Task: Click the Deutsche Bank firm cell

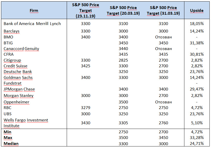Action: pos(18,72)
